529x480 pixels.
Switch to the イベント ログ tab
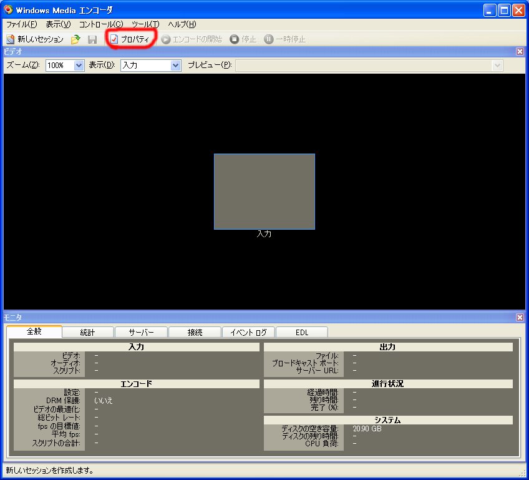248,332
